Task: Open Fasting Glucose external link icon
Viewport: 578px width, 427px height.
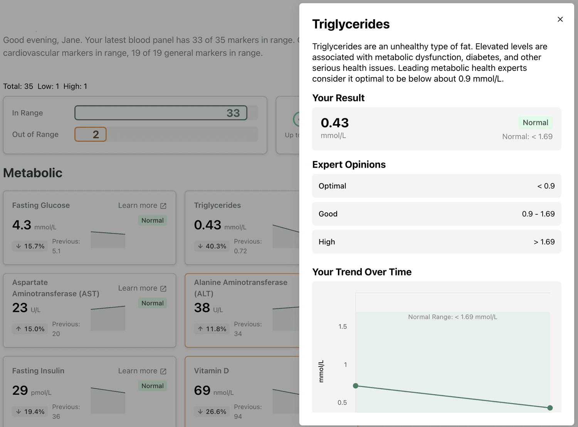Action: (163, 206)
